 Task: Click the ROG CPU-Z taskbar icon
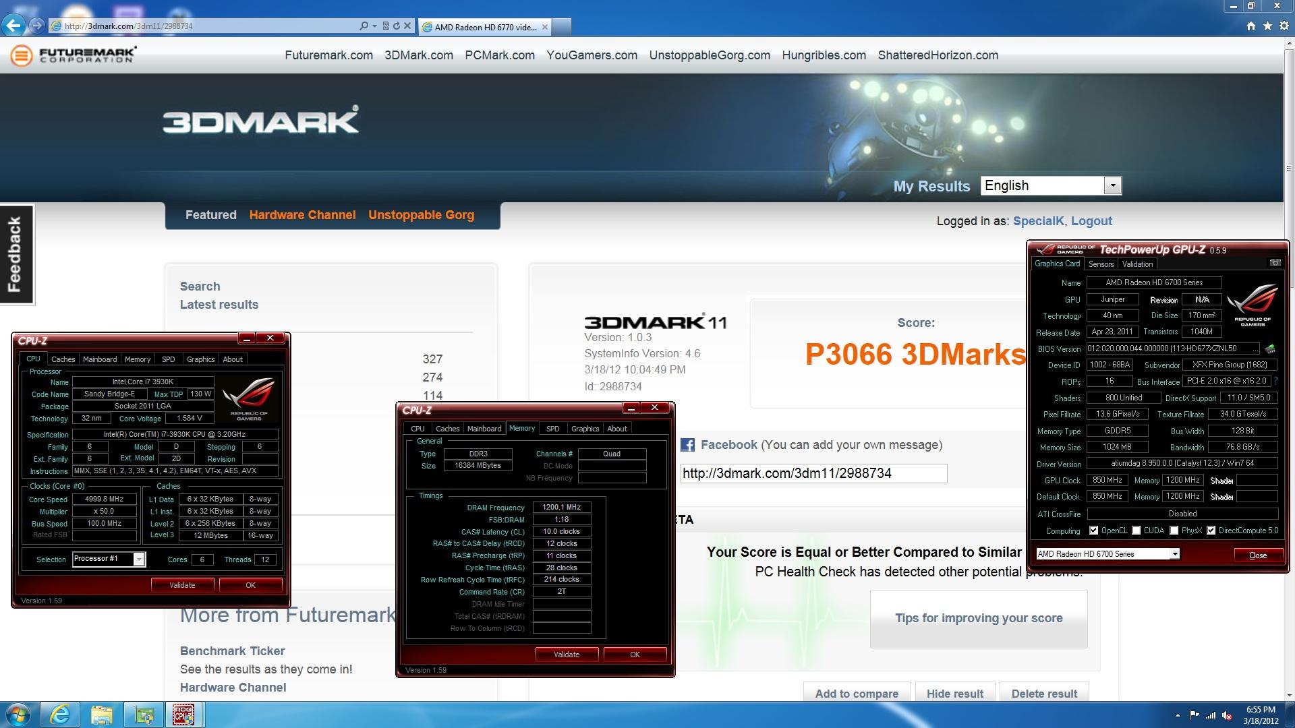[184, 715]
